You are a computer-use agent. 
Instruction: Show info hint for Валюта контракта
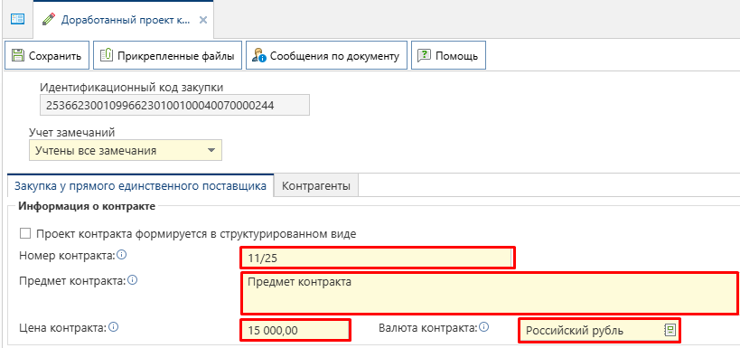(483, 326)
